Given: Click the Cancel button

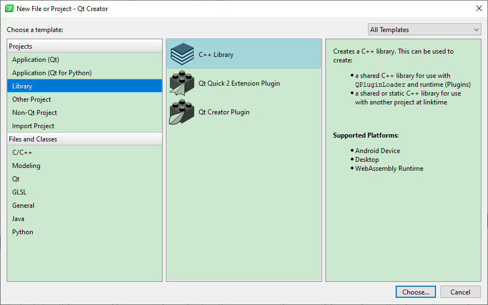Looking at the screenshot, I should 460,292.
